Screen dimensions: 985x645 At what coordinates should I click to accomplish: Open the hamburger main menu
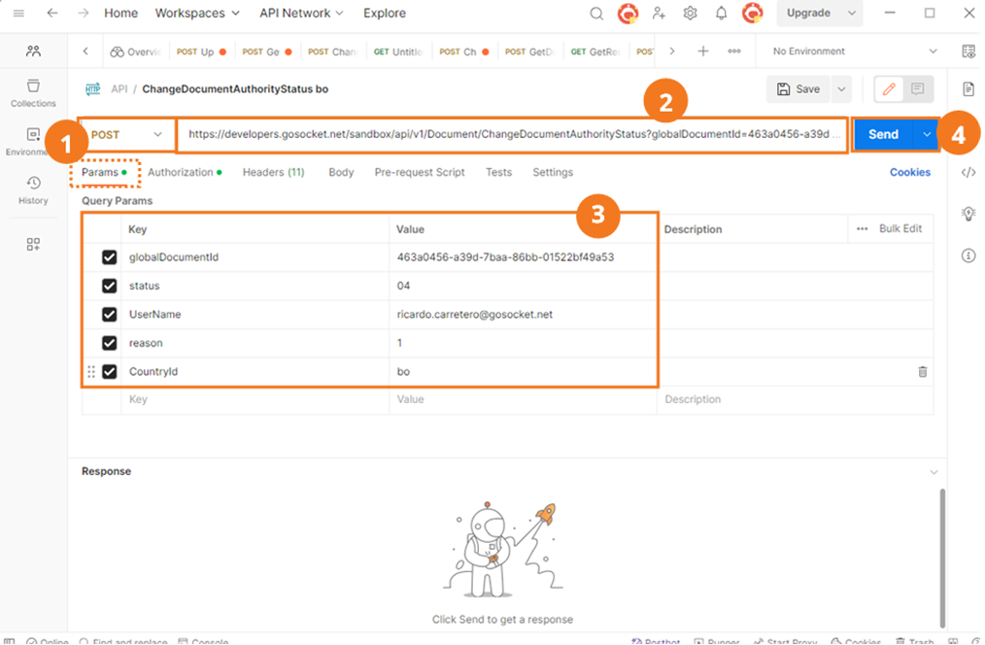pos(18,14)
